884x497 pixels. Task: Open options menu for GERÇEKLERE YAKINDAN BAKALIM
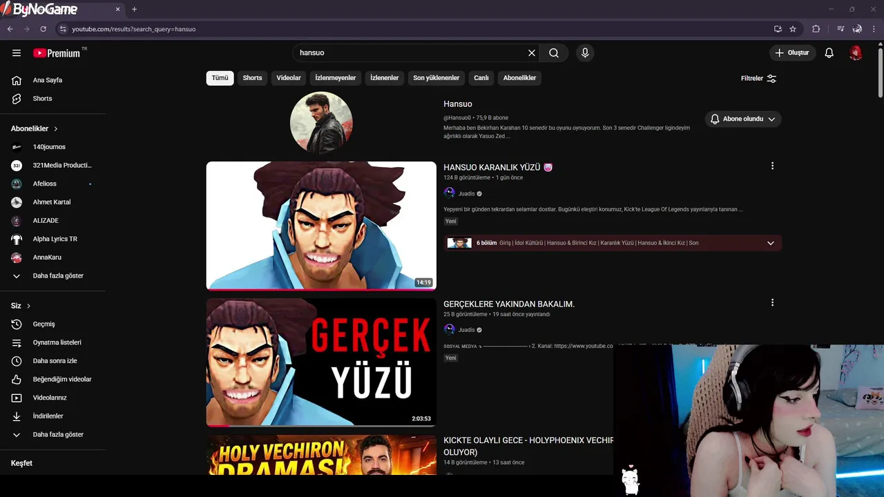772,302
